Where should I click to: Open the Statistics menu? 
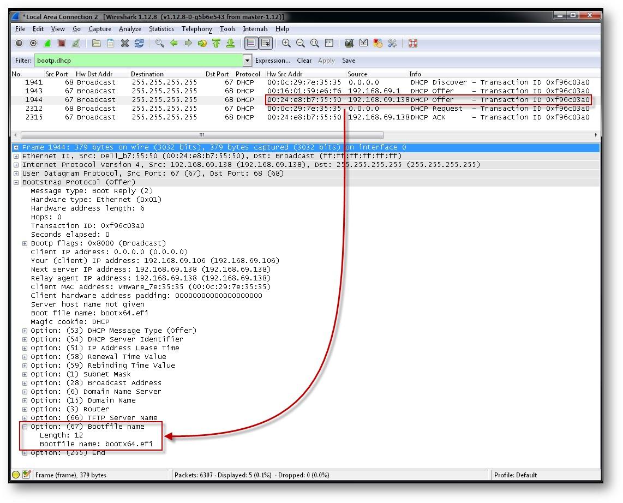[x=161, y=29]
